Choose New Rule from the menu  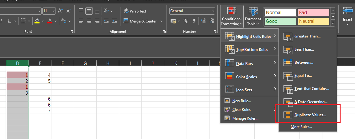point(250,101)
